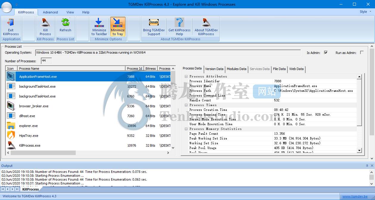Click the dllhost.exe process icon
Viewport: 375px width, 200px height.
coord(11,116)
